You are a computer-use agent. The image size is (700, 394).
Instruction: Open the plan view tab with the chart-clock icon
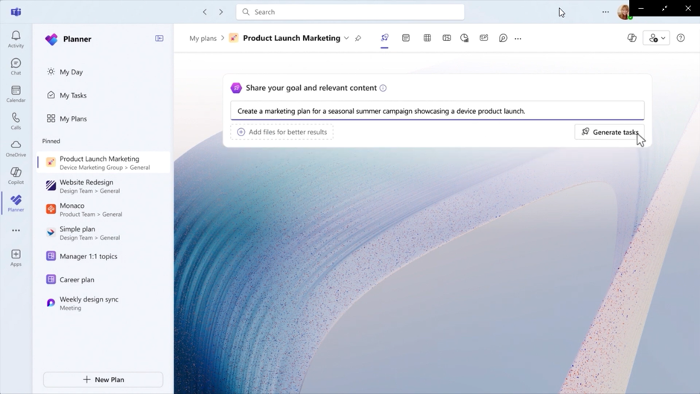(x=464, y=39)
